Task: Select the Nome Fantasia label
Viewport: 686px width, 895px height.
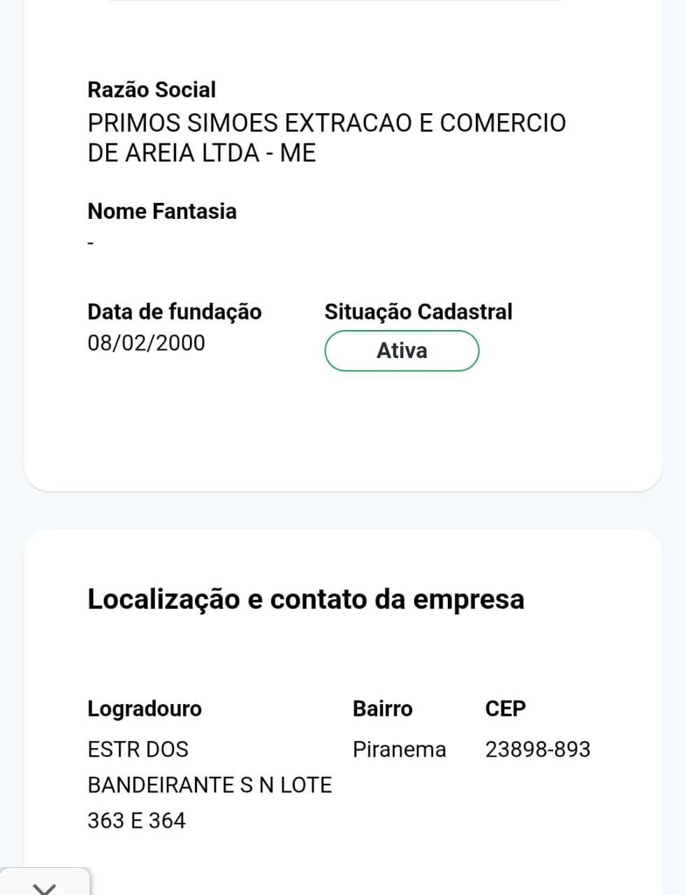Action: [x=162, y=211]
